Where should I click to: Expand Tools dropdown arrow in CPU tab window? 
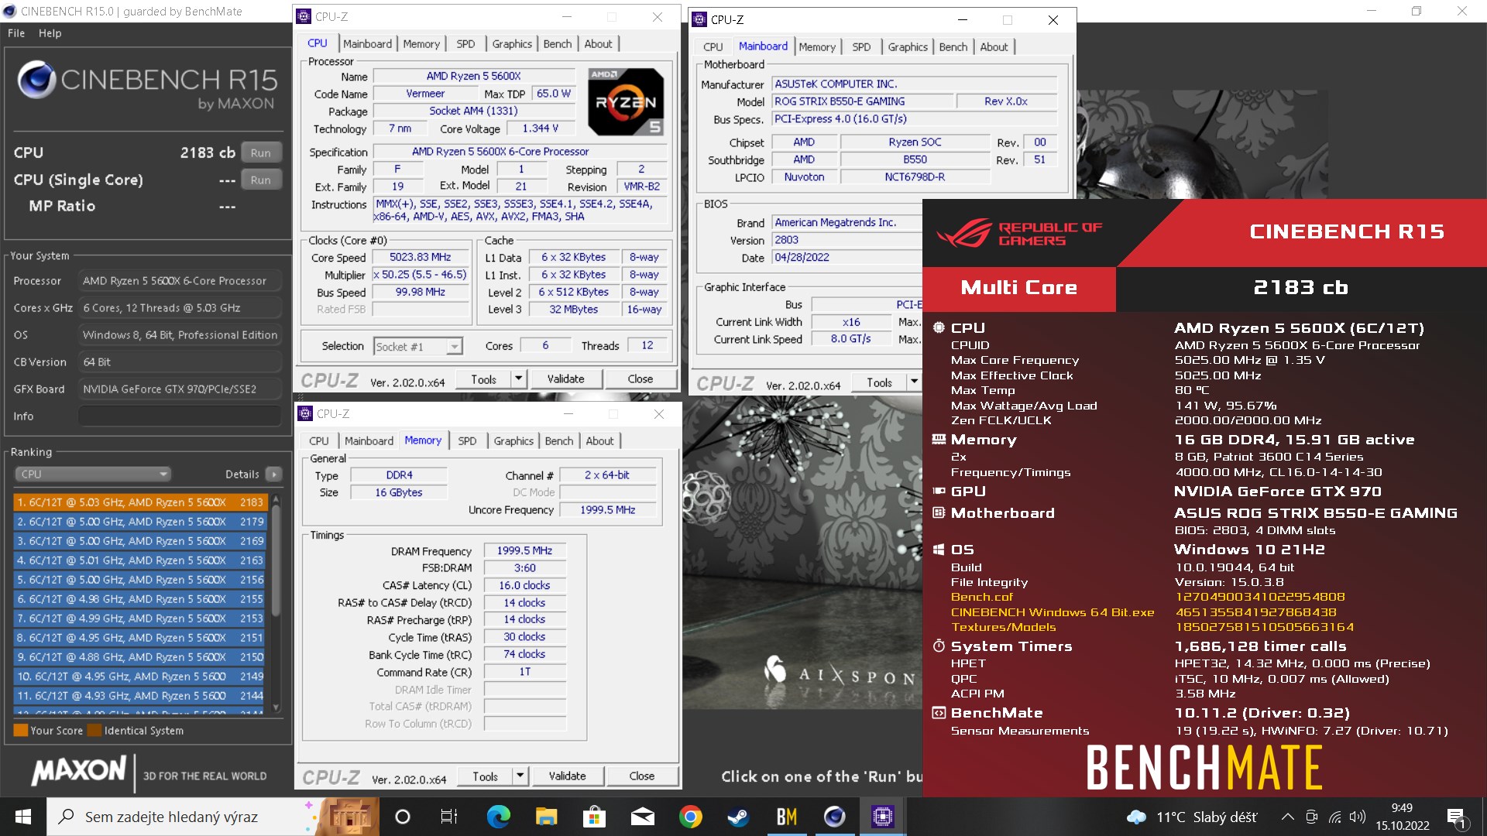[x=520, y=379]
